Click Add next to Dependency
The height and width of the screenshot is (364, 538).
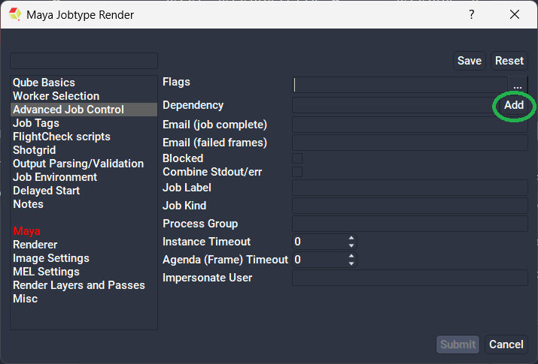click(x=514, y=106)
